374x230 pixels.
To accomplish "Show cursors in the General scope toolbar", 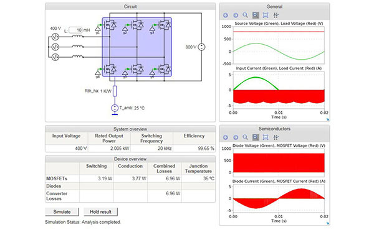I will [276, 15].
